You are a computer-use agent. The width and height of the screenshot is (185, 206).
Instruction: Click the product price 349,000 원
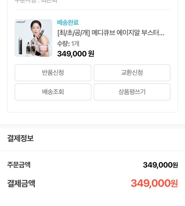pyautogui.click(x=76, y=54)
